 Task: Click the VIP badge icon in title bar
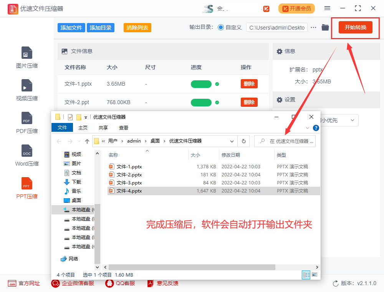266,9
